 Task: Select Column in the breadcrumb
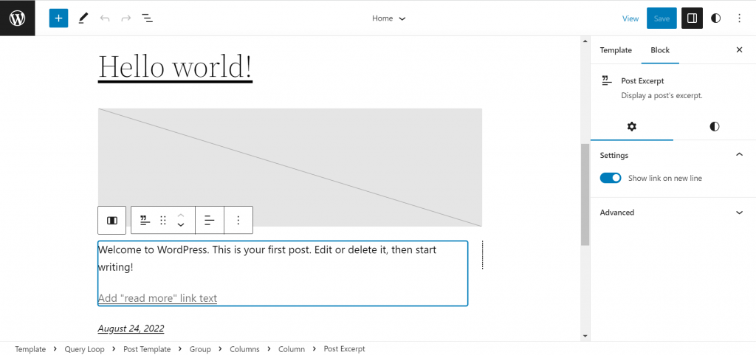(291, 349)
